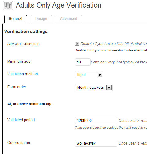Select the Input validation method combo box
Screen dimensions: 147x154
coord(89,75)
